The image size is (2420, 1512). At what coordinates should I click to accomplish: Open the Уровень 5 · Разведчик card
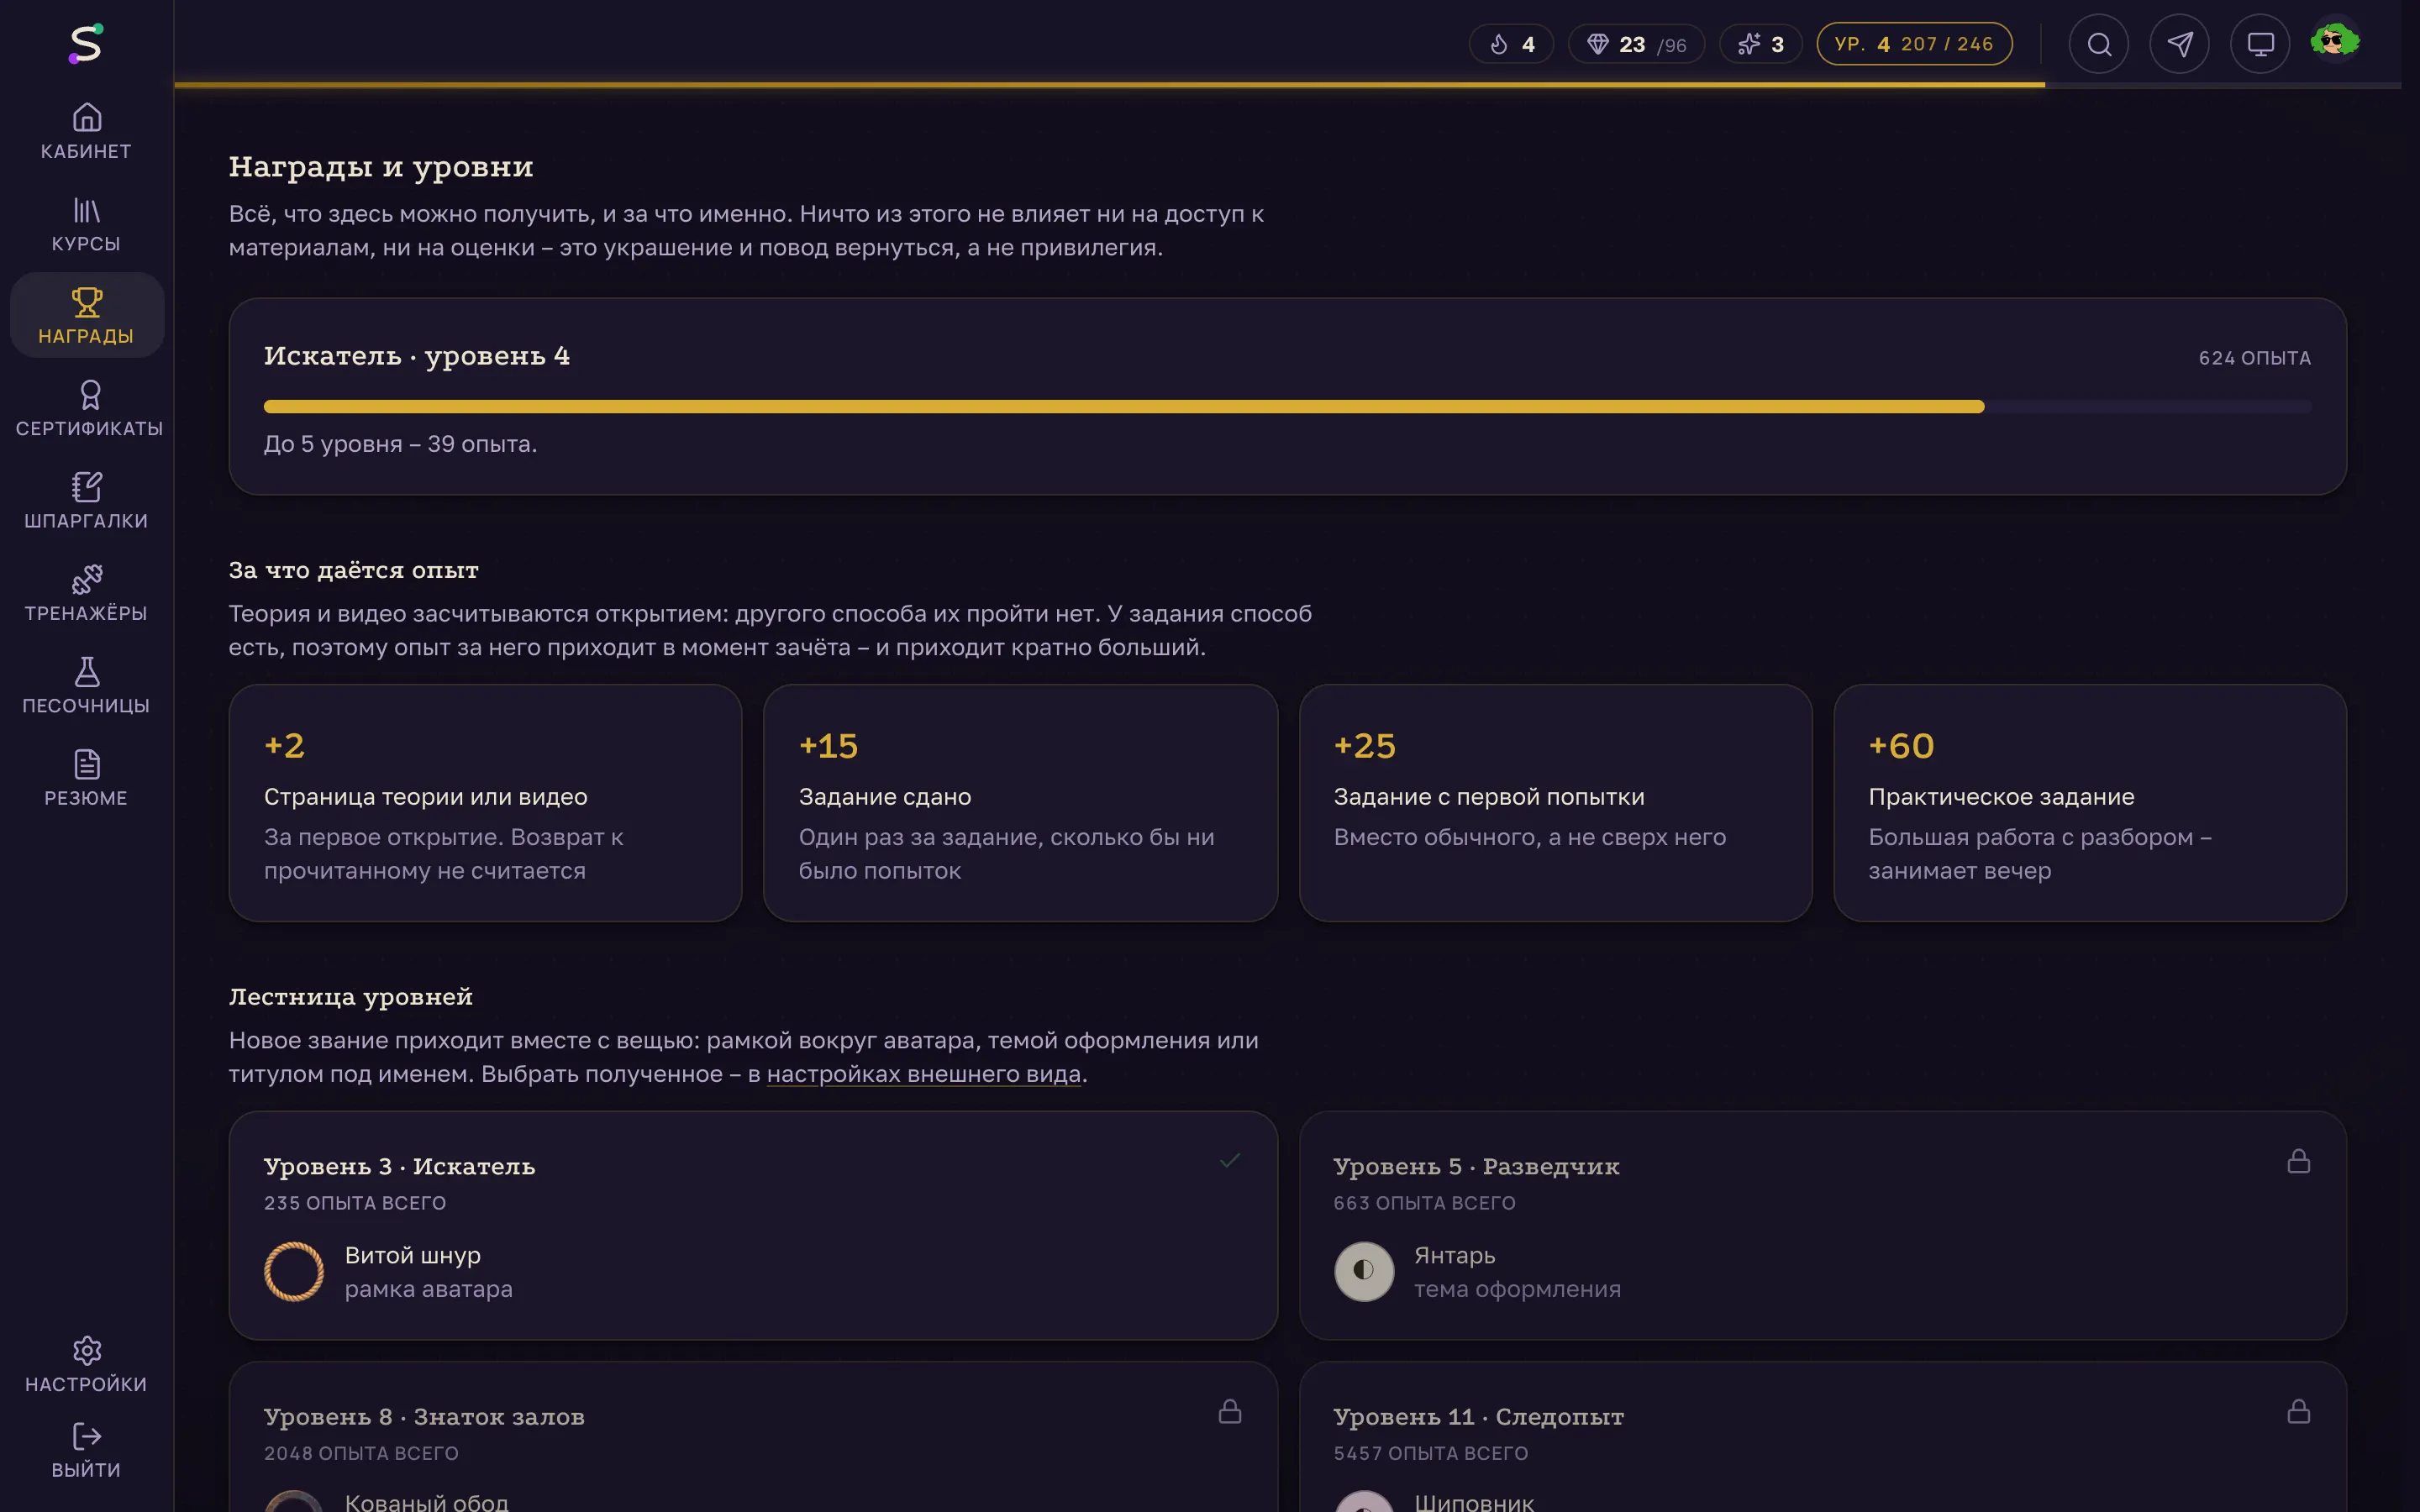1822,1225
